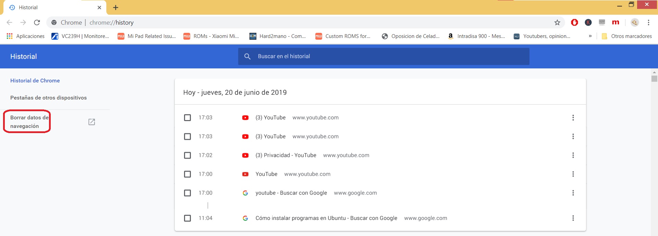Click the profile avatar icon in toolbar
658x236 pixels.
point(635,23)
